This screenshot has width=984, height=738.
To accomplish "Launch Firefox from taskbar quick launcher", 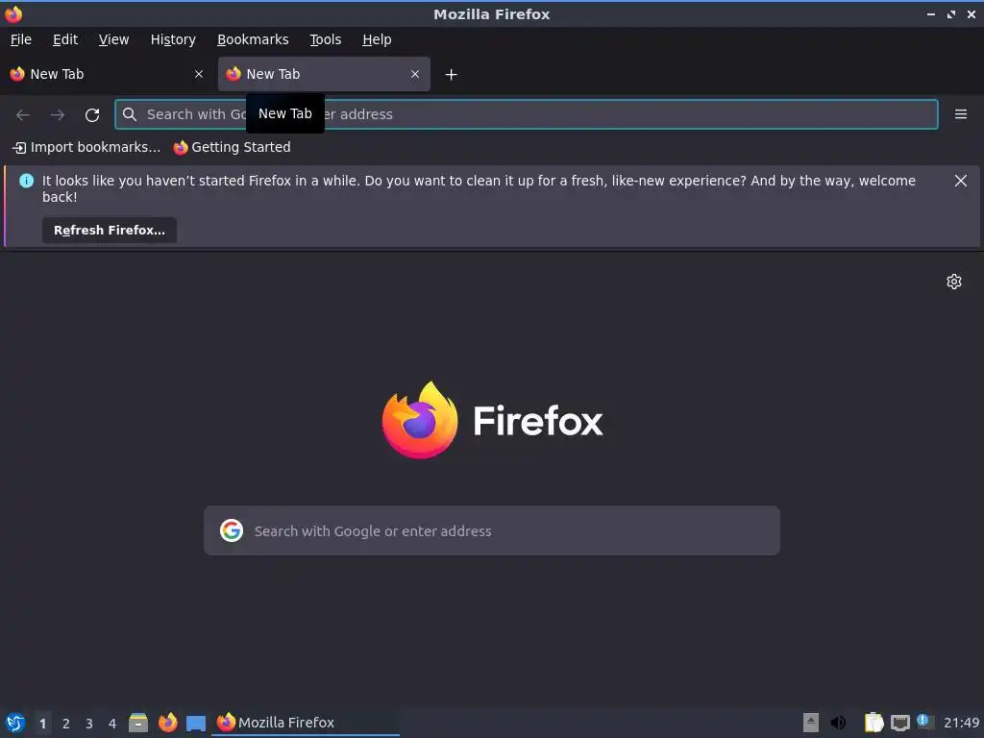I will [167, 723].
